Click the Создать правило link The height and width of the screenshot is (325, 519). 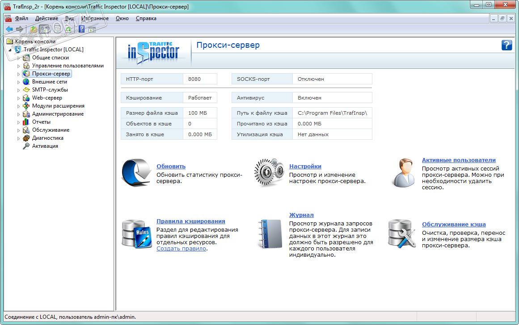181,248
